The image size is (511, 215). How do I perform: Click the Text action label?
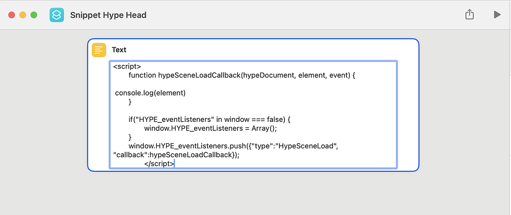(x=119, y=50)
